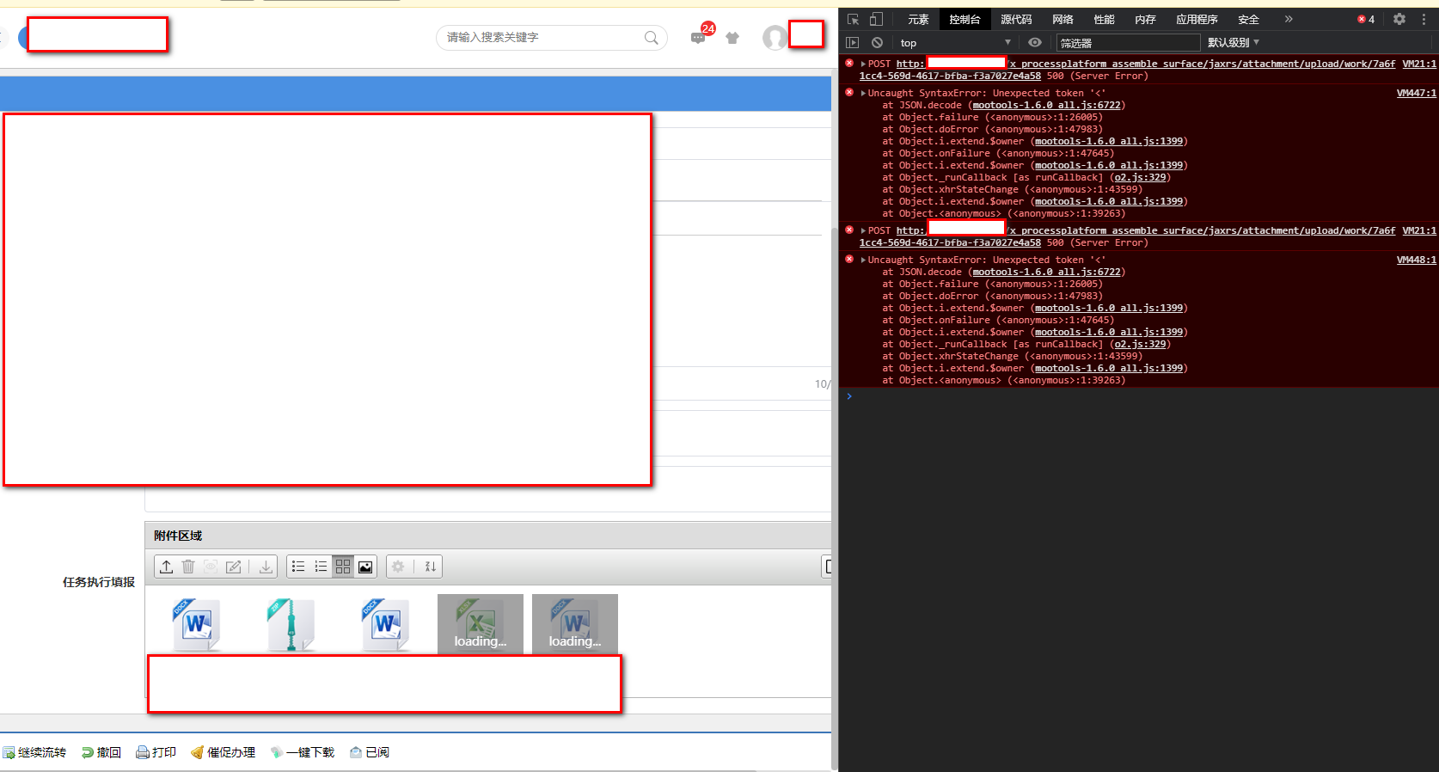Switch to the 安全 Security tab
This screenshot has width=1439, height=772.
point(1248,19)
